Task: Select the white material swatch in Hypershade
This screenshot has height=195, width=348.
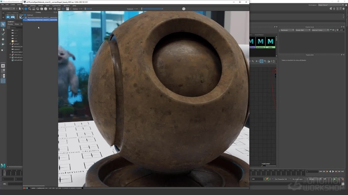Action: (x=271, y=43)
